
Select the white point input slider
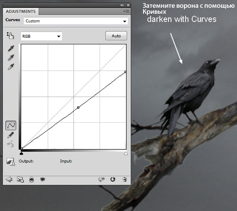point(126,153)
